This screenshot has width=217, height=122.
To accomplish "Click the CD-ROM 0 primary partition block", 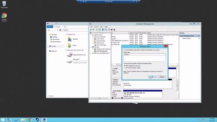I will 143,94.
